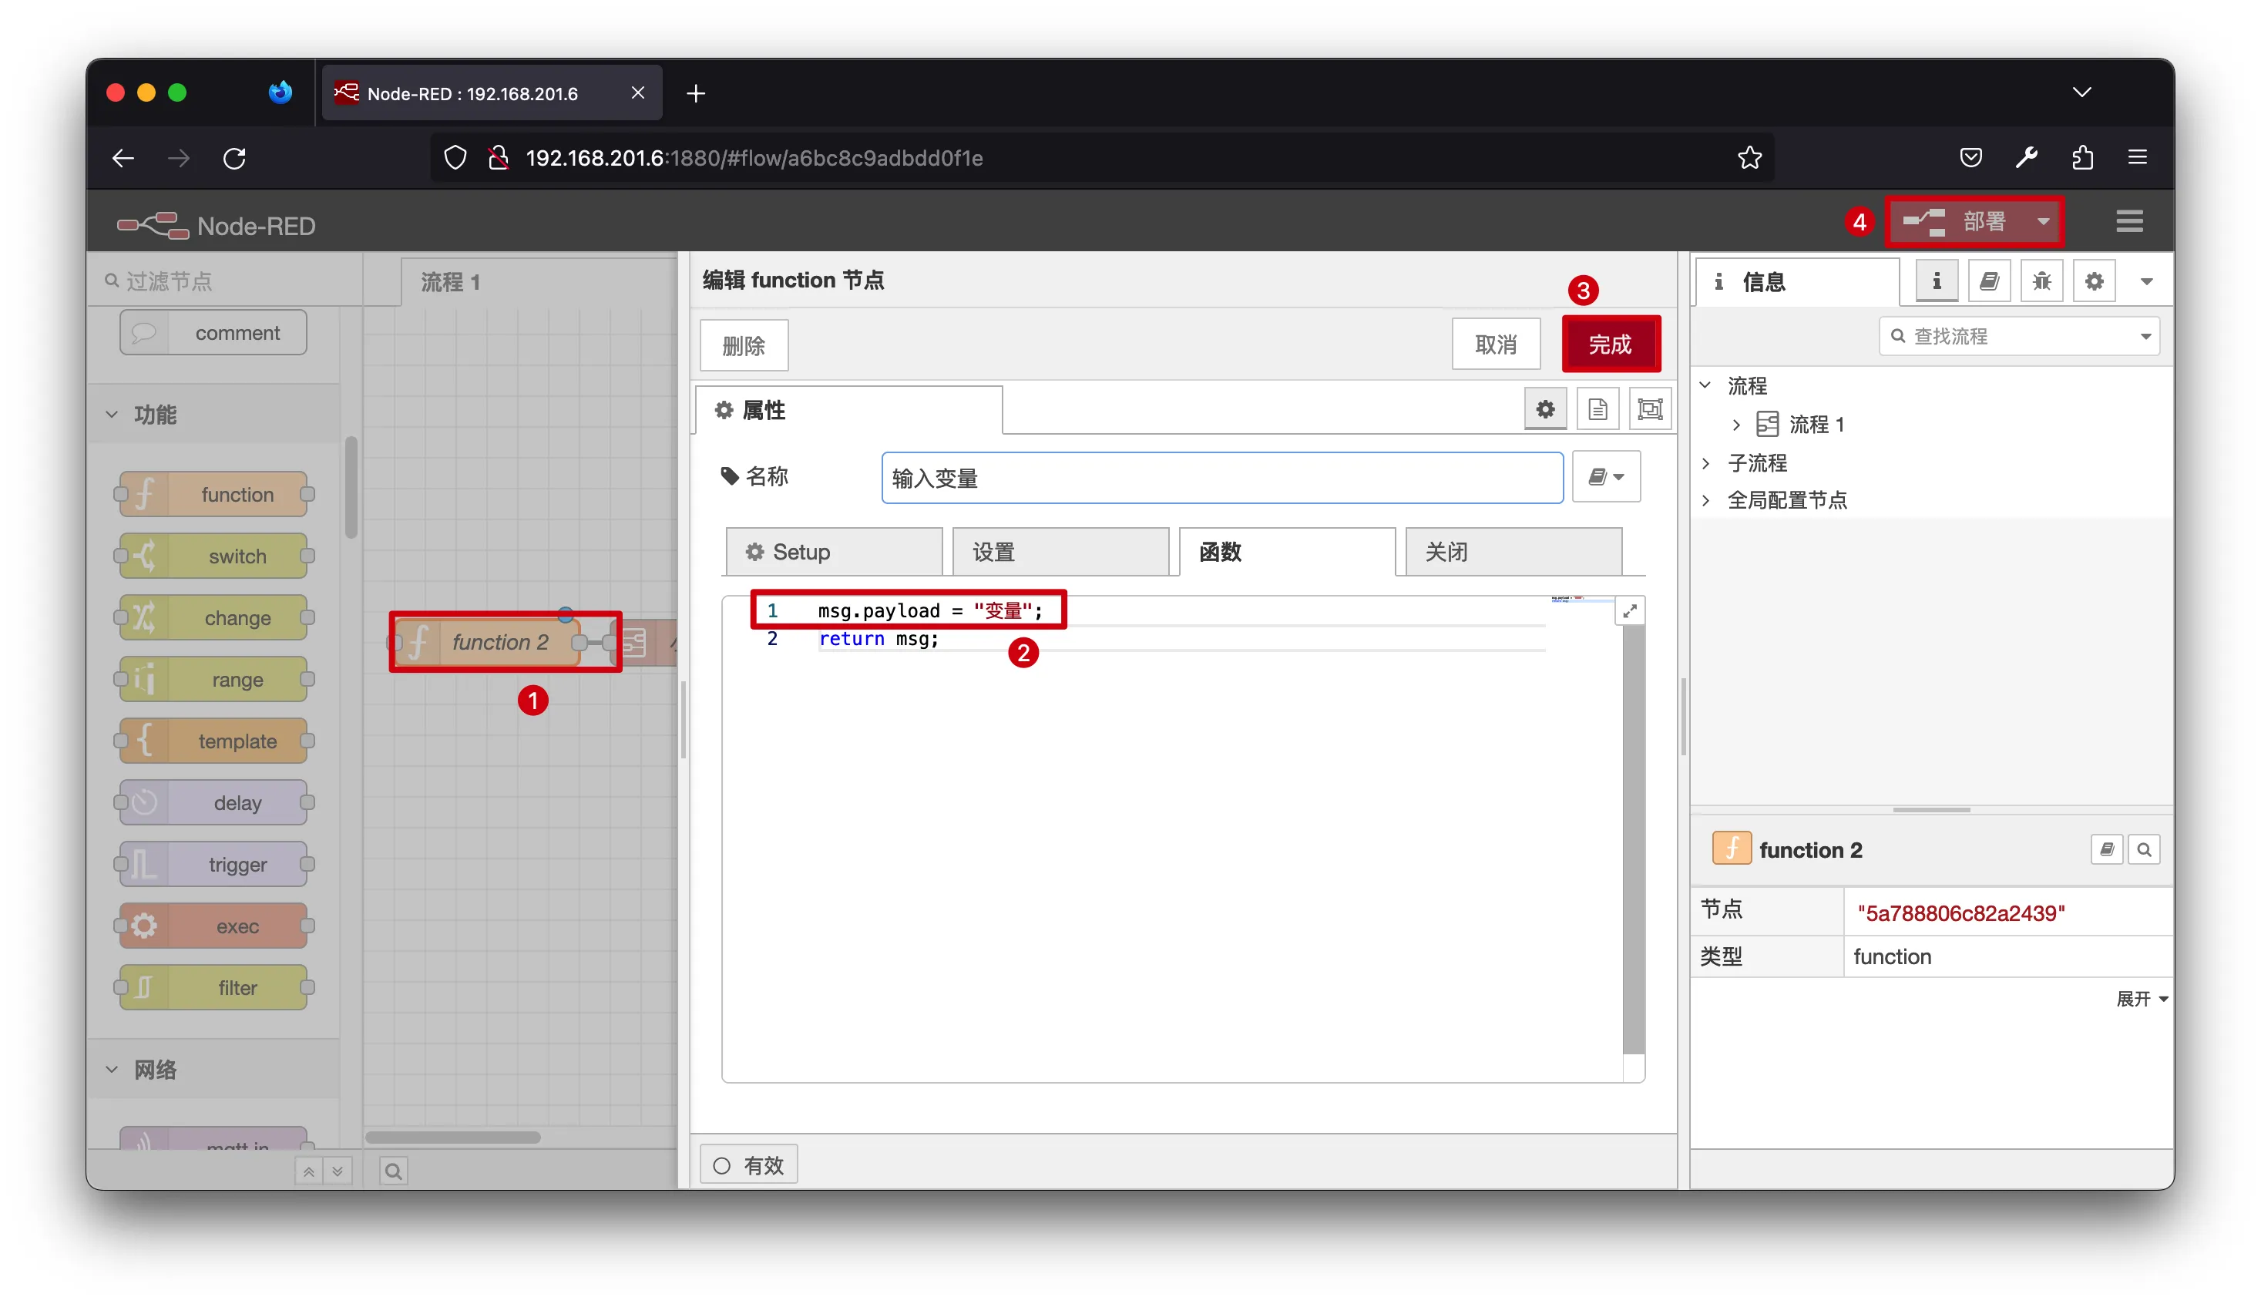2261x1304 pixels.
Task: Click search icon beside function 2
Action: click(x=2143, y=849)
